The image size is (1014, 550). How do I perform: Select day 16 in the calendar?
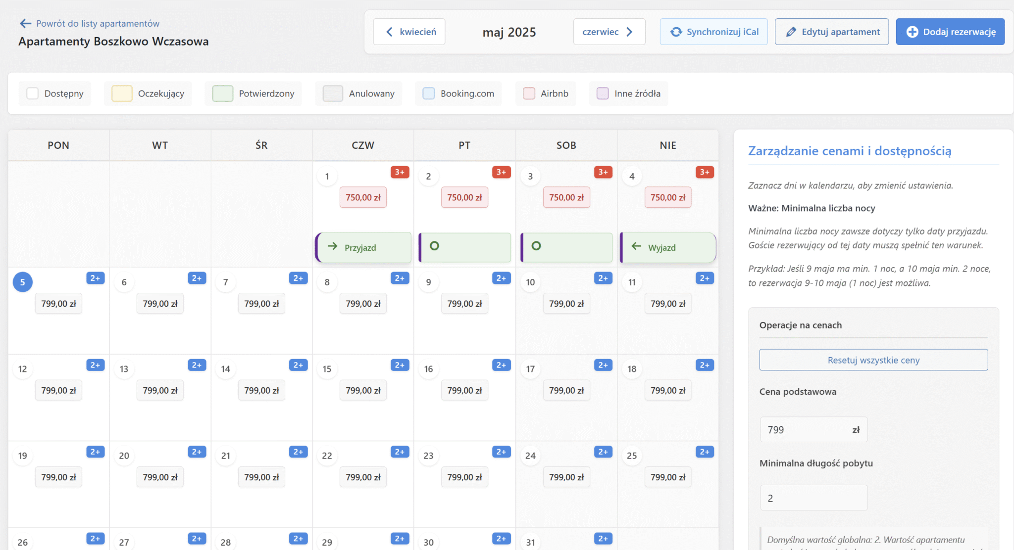pos(429,369)
